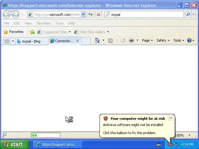Open the tab list dropdown arrow
Image resolution: width=199 pixels, height=149 pixels.
pyautogui.click(x=13, y=41)
